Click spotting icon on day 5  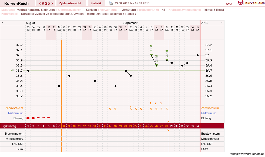pyautogui.click(x=49, y=117)
